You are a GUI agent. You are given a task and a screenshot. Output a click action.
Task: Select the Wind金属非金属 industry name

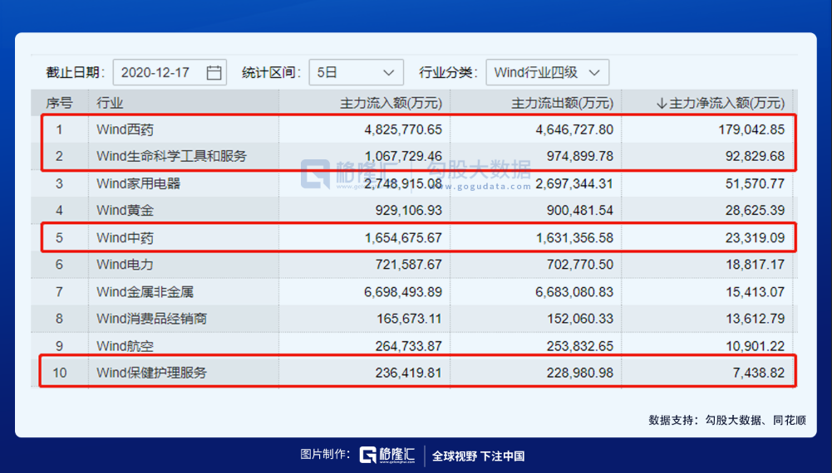coord(145,292)
